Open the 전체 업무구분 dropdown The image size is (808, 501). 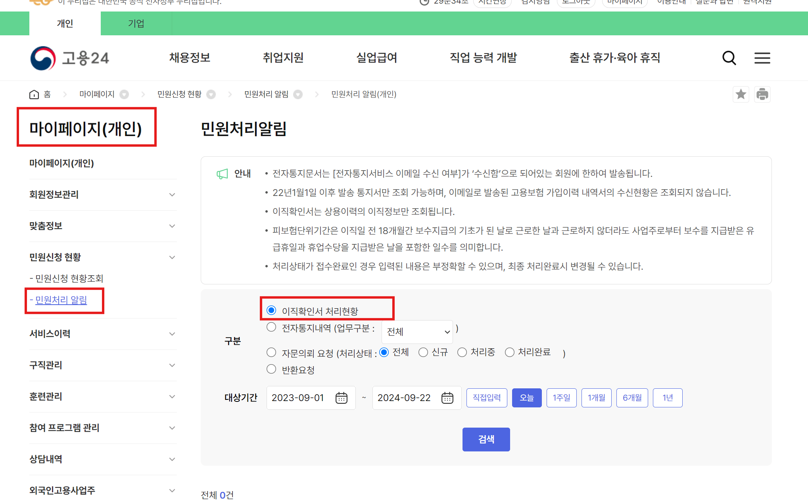click(x=417, y=332)
